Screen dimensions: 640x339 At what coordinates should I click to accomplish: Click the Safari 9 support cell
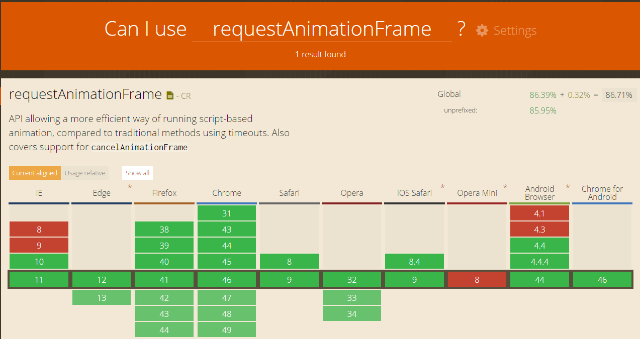pos(289,279)
